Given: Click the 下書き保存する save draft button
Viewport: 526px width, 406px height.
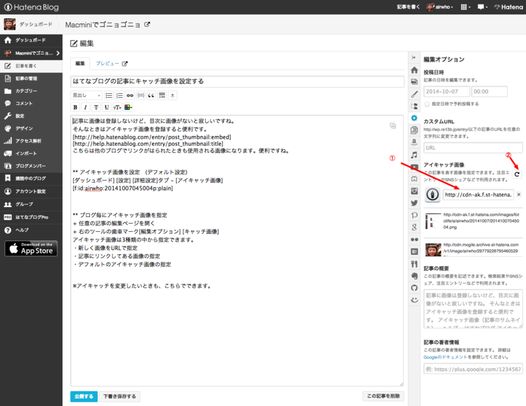Looking at the screenshot, I should pos(120,396).
